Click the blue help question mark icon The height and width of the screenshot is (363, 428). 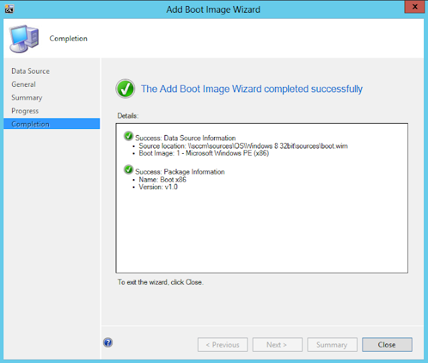108,342
